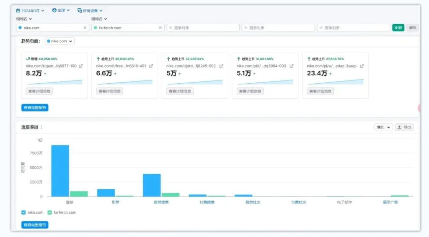
Task: Click the 展示广告 axis label
Action: (390, 202)
